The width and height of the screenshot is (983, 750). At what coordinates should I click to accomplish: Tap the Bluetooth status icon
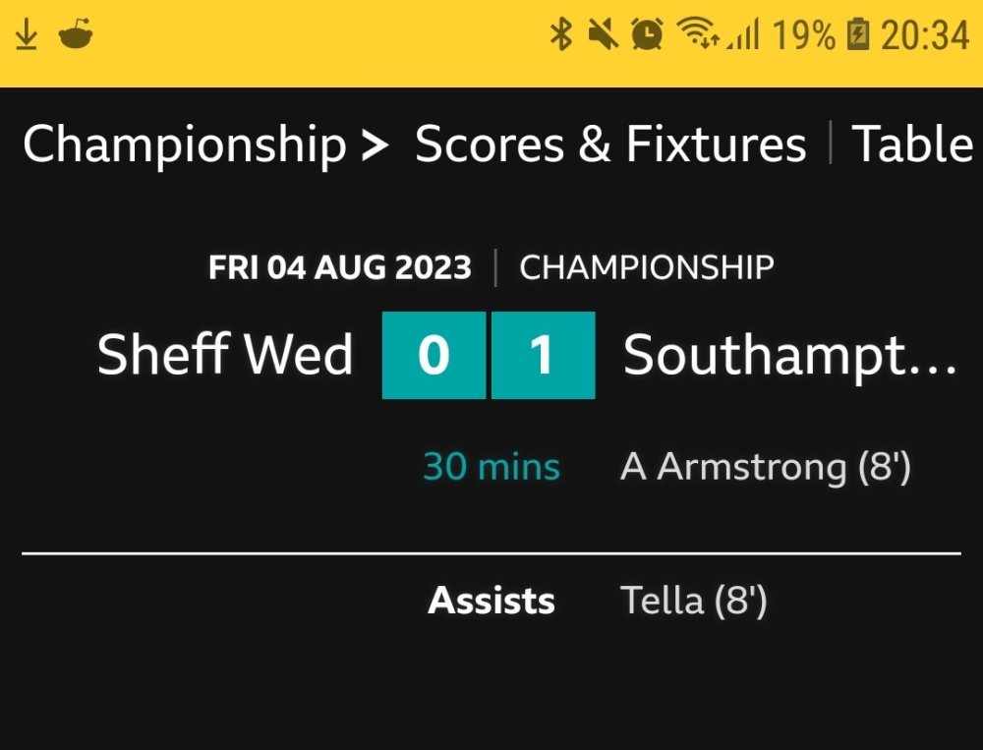(560, 36)
